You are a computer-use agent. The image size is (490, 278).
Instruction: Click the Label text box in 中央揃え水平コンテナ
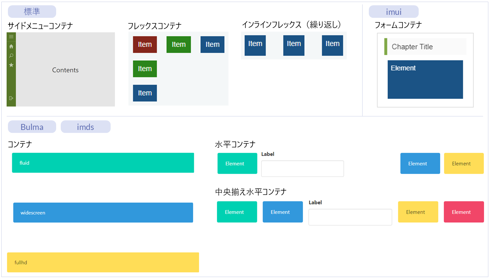pos(350,217)
